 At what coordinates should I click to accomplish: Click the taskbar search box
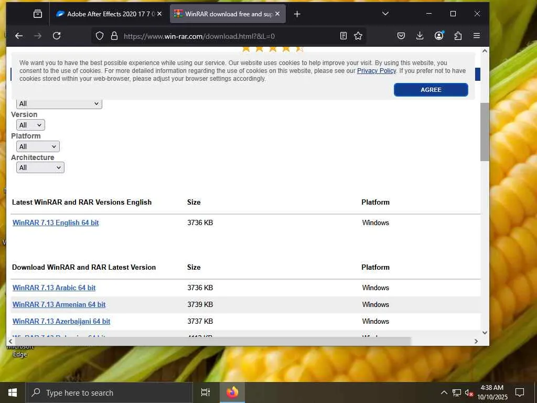(x=109, y=393)
